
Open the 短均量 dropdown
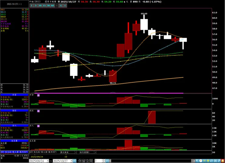coord(95,152)
